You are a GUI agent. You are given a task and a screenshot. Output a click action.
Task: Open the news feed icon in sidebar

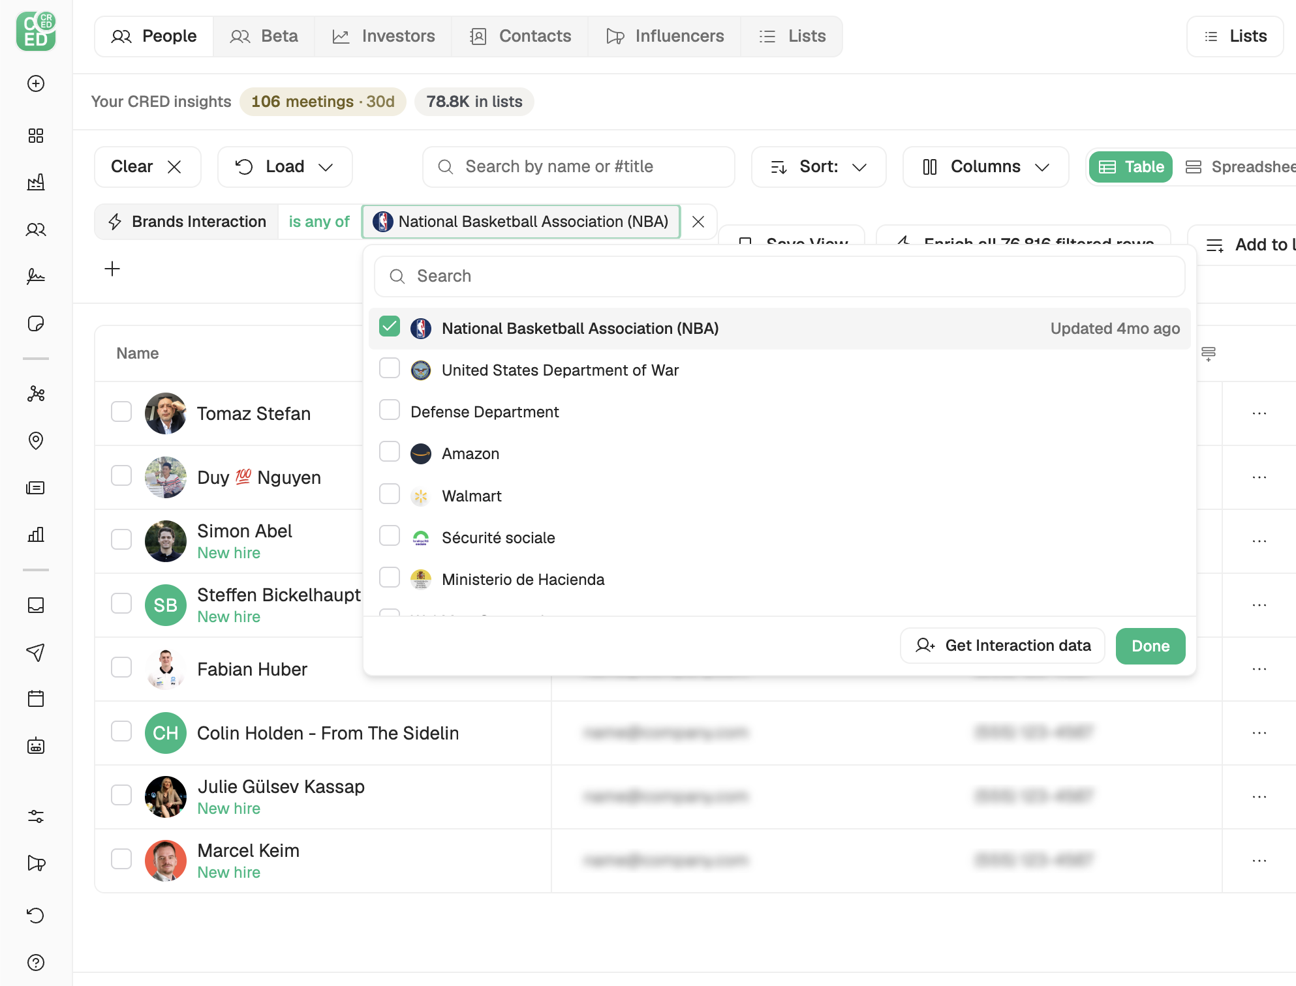pos(36,488)
